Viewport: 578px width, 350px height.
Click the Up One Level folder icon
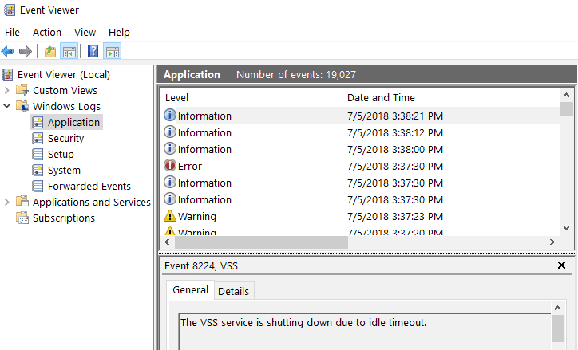coord(50,52)
